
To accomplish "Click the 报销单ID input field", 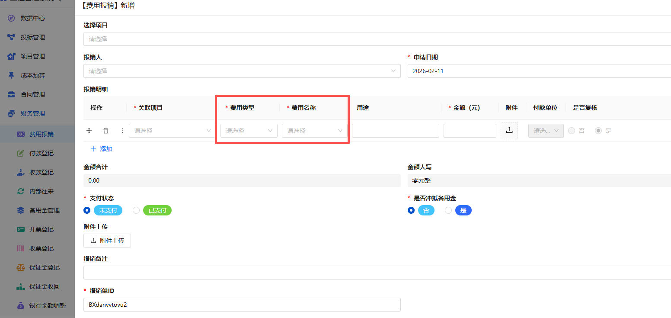I will tap(242, 305).
